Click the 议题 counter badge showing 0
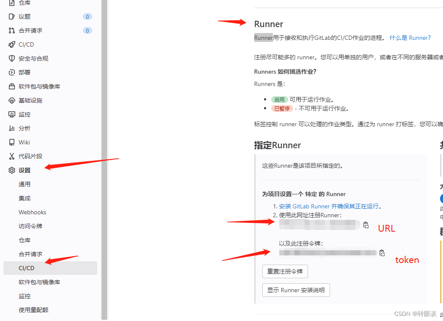This screenshot has width=443, height=321. pos(87,16)
